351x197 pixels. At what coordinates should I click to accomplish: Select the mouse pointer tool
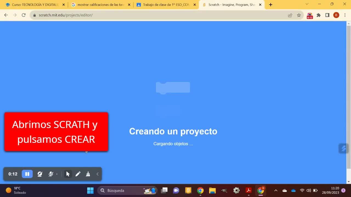pos(68,174)
